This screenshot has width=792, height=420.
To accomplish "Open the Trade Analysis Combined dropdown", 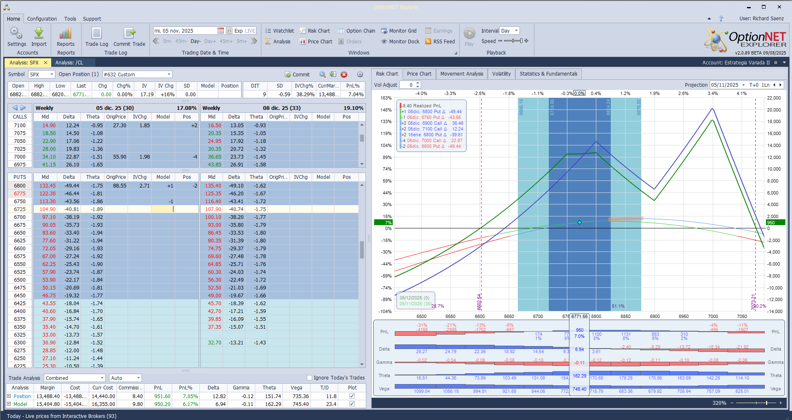I will pos(102,378).
